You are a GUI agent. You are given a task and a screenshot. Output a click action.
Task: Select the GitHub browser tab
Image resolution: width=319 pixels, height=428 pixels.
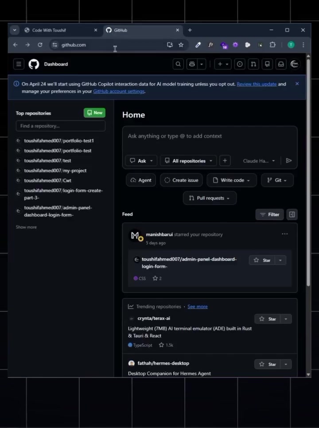(143, 30)
